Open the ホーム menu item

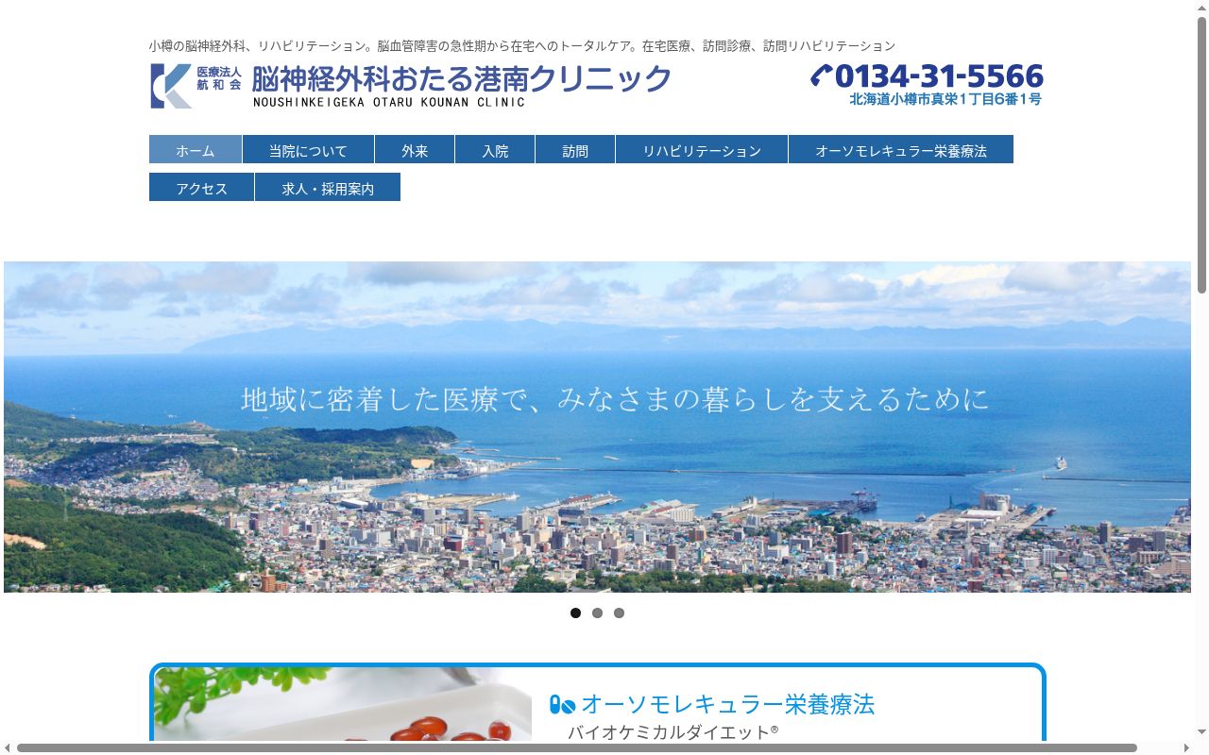pyautogui.click(x=196, y=149)
